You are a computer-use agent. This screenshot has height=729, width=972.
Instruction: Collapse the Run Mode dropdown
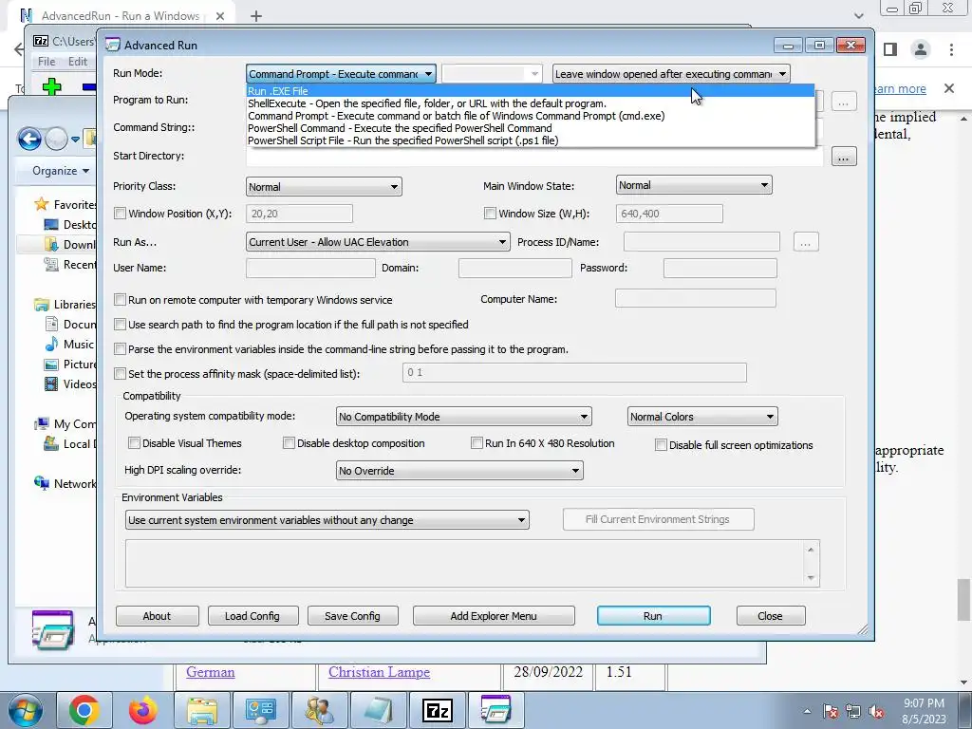coord(341,74)
